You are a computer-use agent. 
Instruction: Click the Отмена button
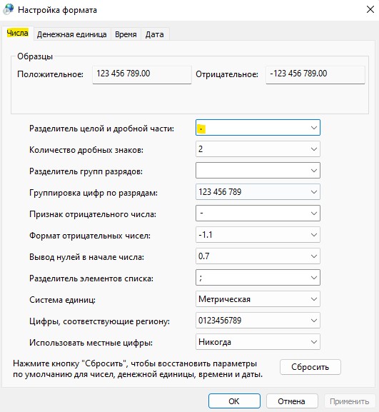click(x=292, y=401)
